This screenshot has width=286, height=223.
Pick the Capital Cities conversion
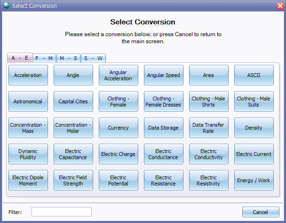coord(73,101)
